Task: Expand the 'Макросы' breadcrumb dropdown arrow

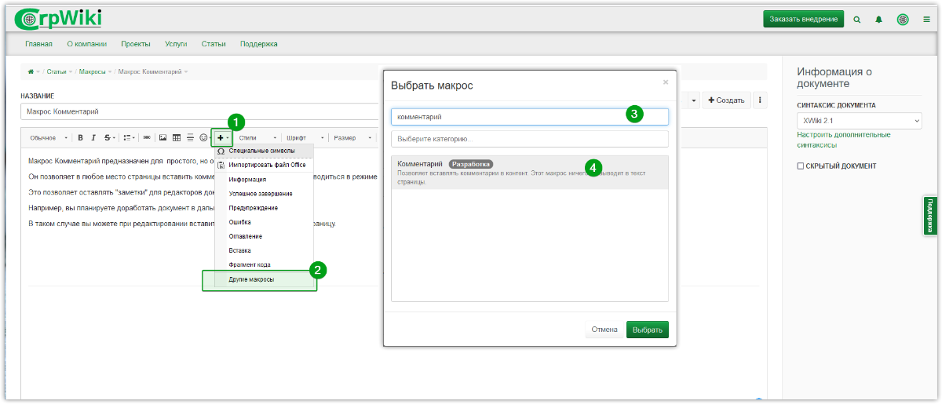Action: click(110, 72)
